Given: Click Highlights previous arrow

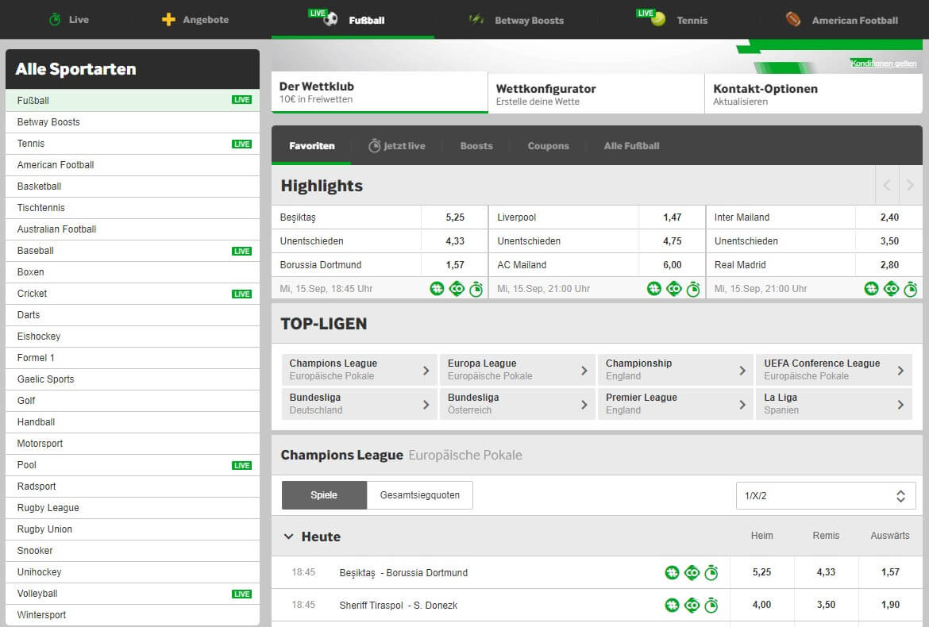Looking at the screenshot, I should pyautogui.click(x=887, y=185).
